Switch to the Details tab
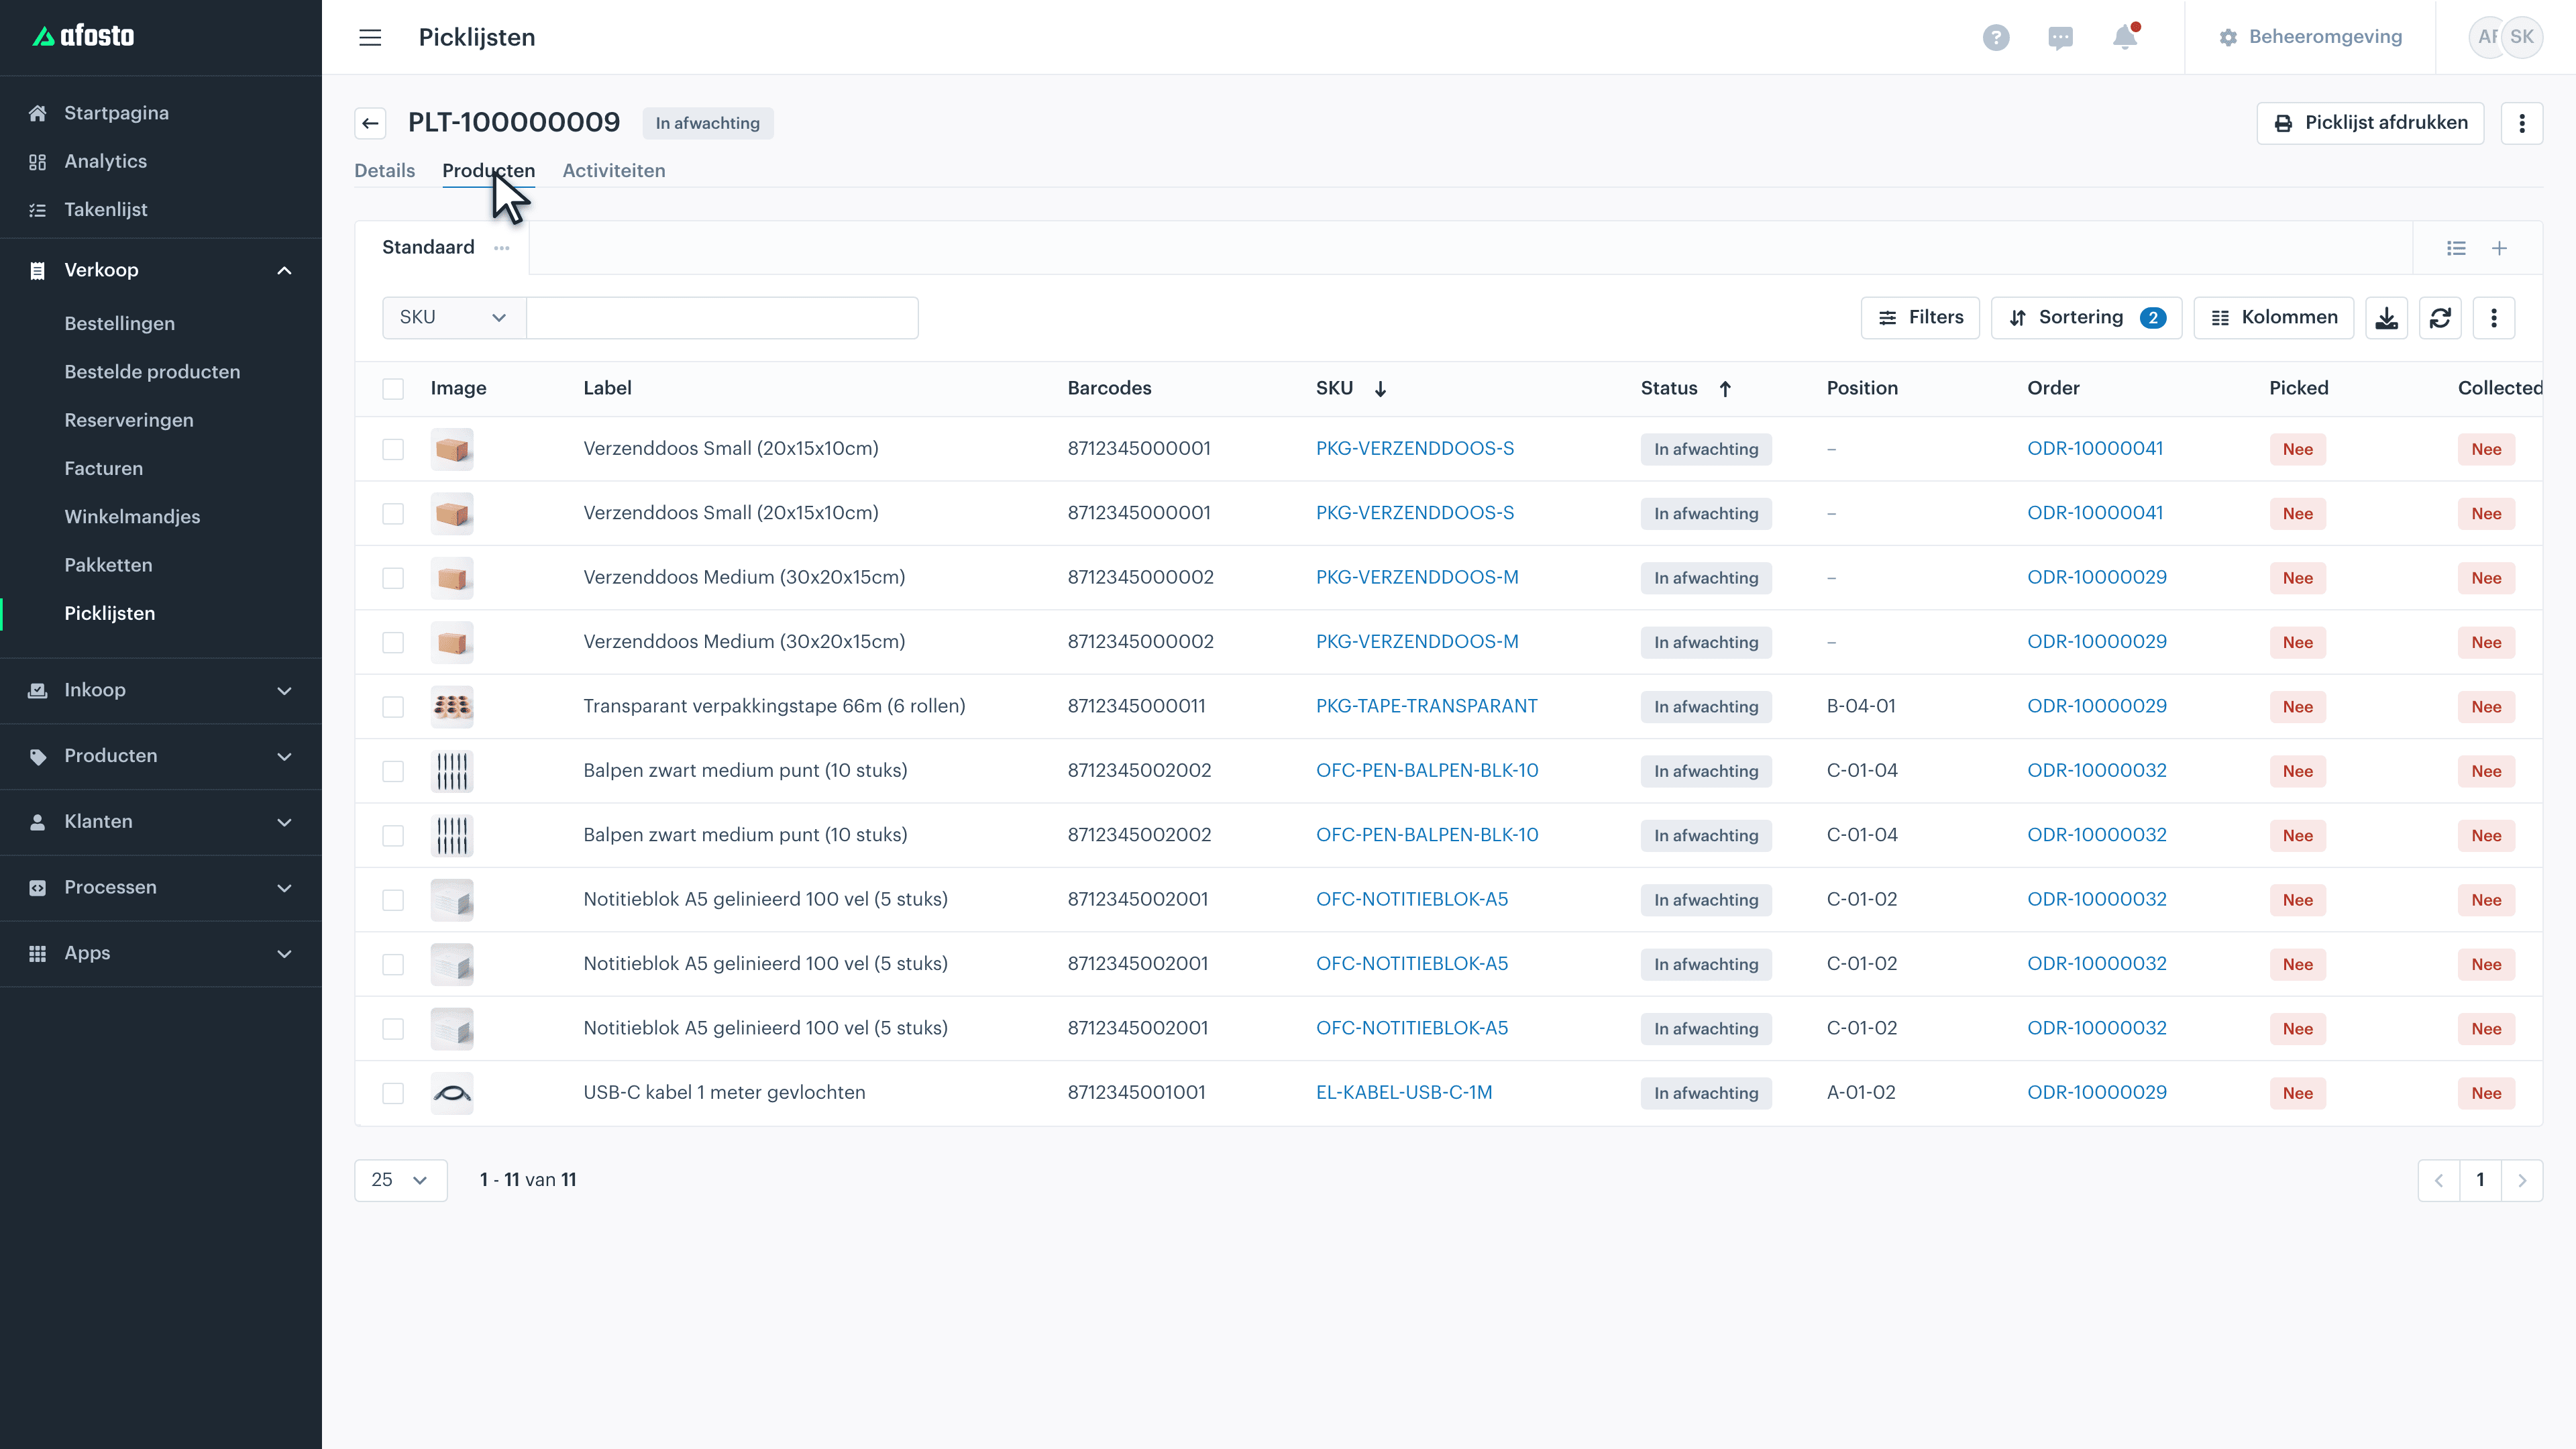The image size is (2576, 1449). (384, 171)
